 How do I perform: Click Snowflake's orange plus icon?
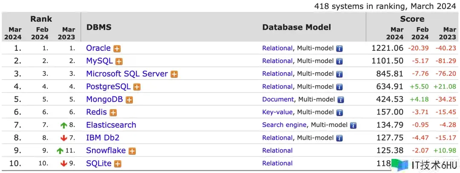coord(132,151)
